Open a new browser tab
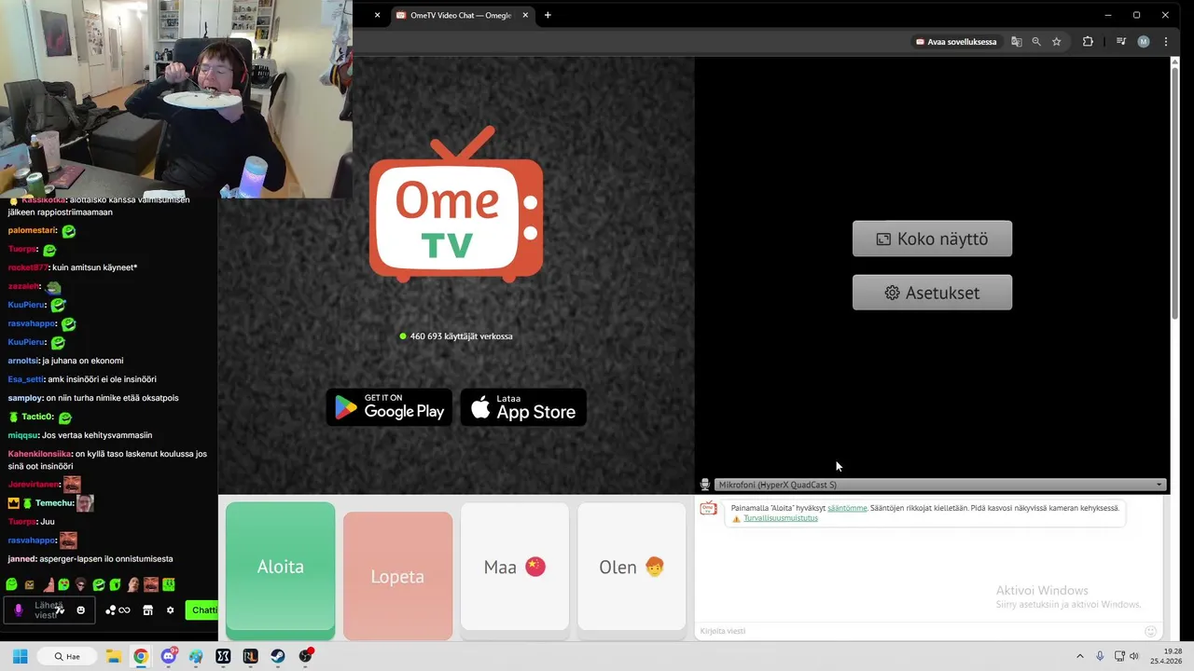 click(x=548, y=15)
